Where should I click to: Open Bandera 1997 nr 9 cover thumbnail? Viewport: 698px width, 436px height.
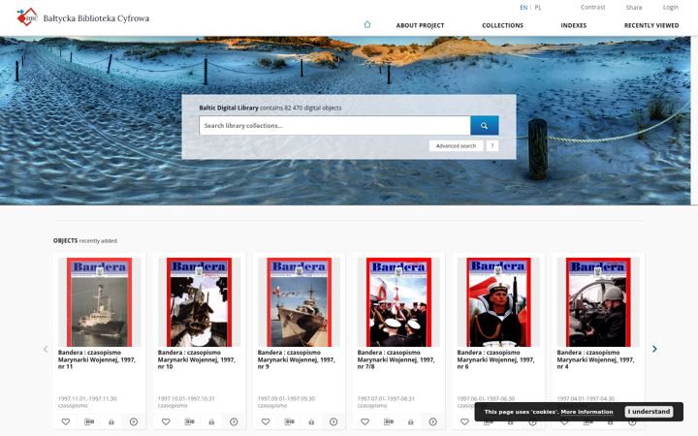click(300, 302)
